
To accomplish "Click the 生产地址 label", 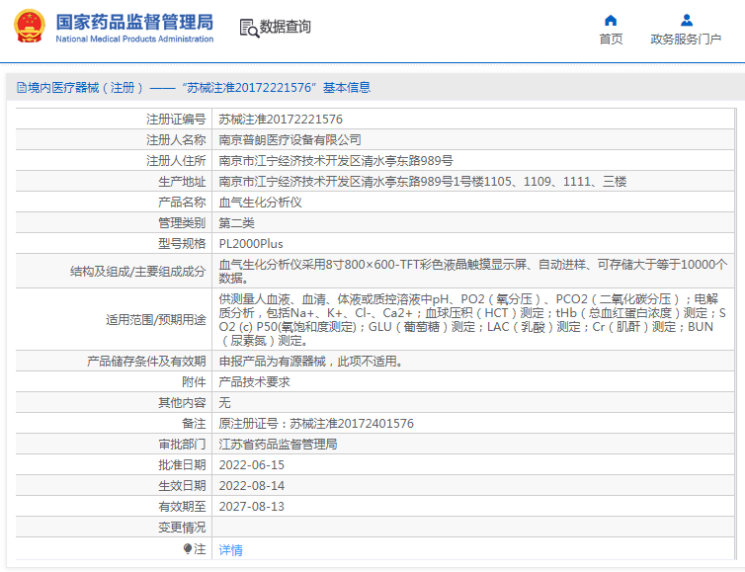I will [182, 181].
